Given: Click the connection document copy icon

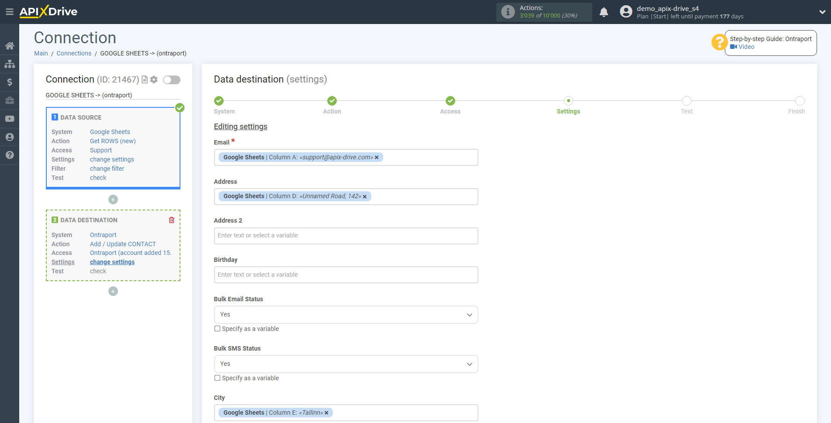Looking at the screenshot, I should point(145,79).
